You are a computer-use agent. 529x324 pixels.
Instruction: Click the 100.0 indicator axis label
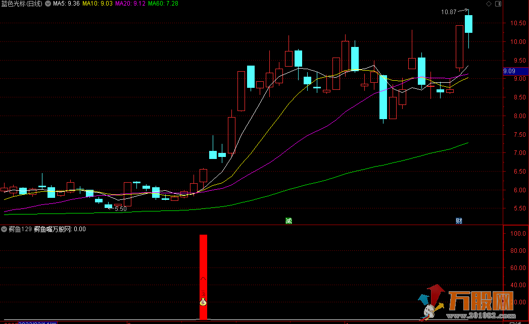(518, 234)
